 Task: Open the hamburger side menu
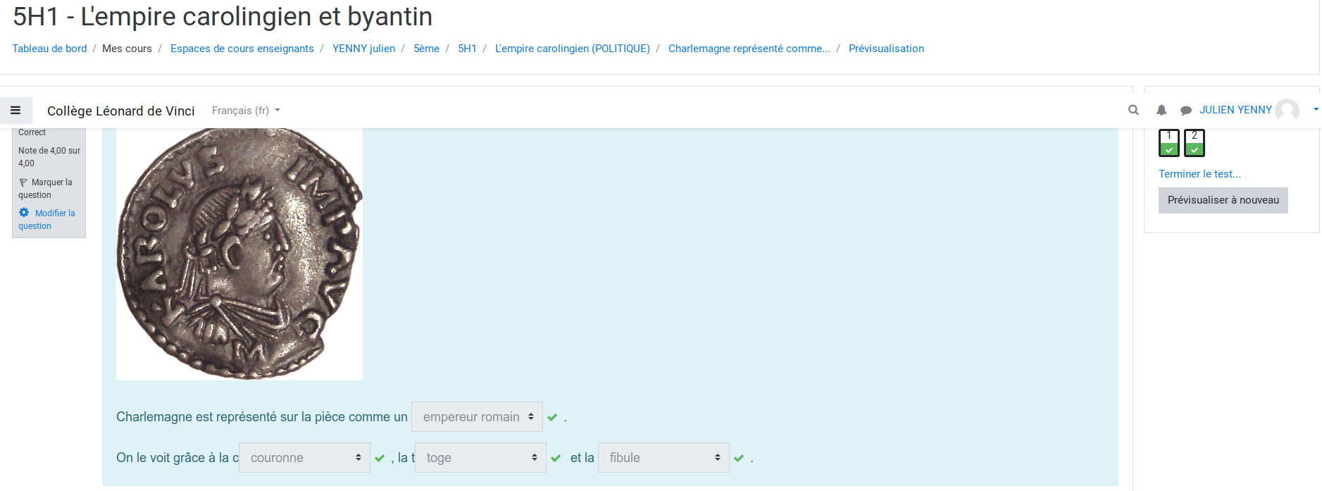point(15,111)
